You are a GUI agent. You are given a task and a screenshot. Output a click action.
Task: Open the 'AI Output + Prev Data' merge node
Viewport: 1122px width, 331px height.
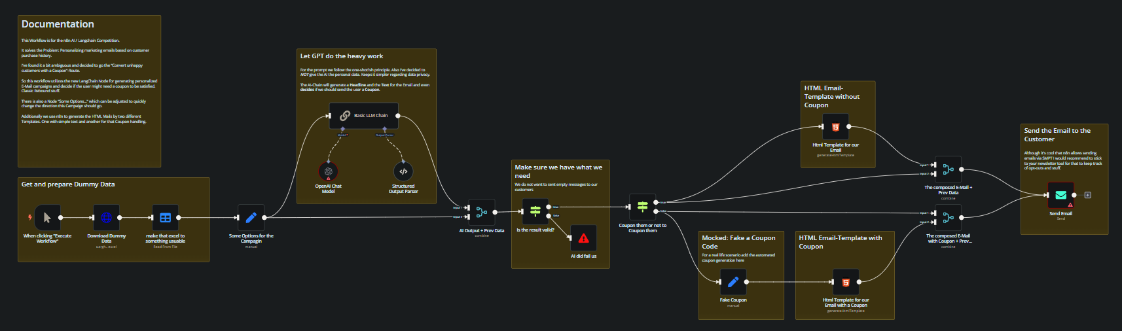(482, 212)
